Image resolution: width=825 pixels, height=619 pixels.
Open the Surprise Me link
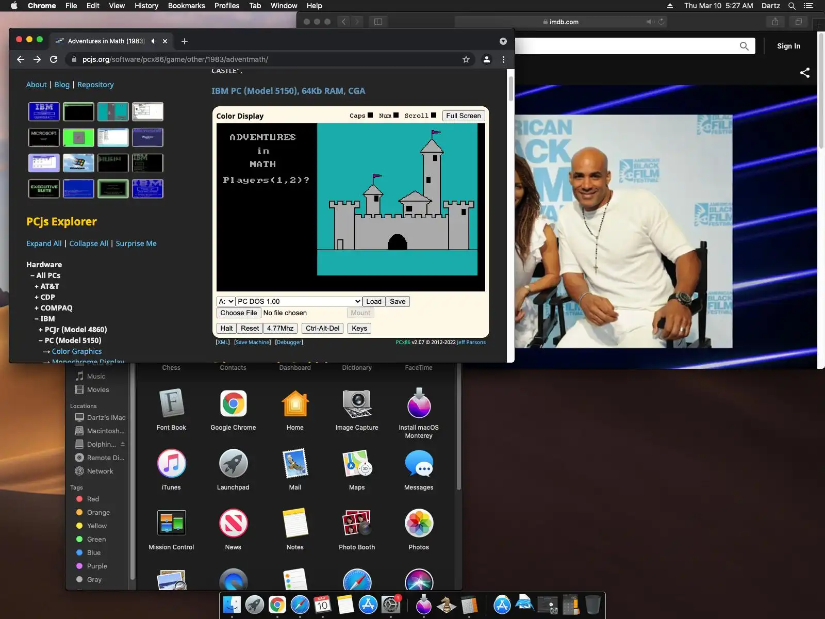point(136,243)
